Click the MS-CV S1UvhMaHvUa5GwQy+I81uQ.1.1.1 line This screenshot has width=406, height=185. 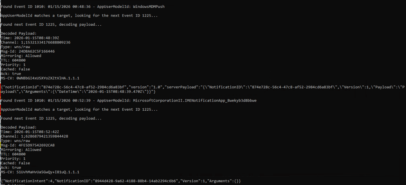40,172
